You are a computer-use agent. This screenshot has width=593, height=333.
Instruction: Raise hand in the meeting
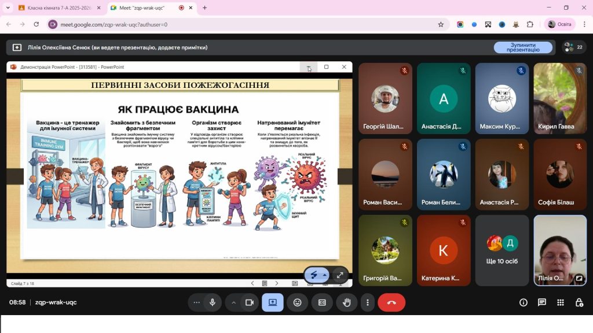coord(347,302)
